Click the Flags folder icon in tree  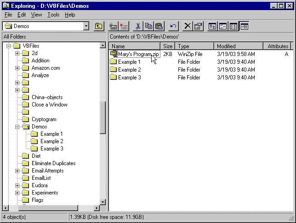pos(25,200)
